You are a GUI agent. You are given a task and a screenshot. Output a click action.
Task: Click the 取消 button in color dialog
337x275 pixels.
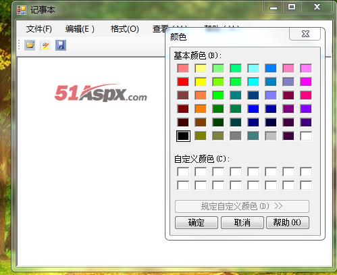242,222
